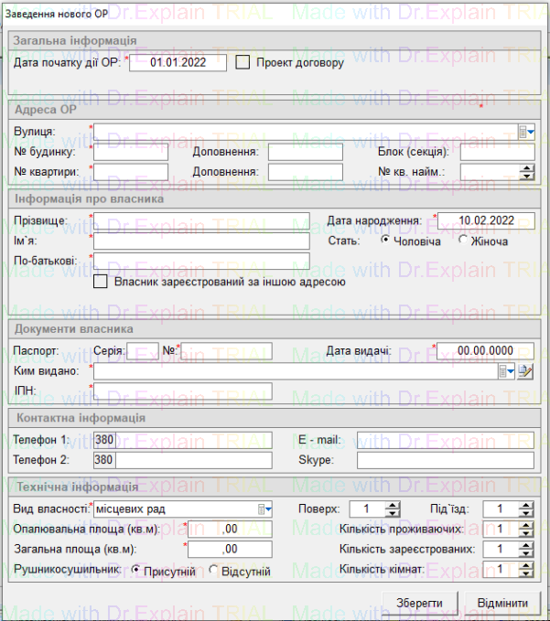This screenshot has height=621, width=550.
Task: Set Рушникосушильник to Відсутній
Action: 214,571
